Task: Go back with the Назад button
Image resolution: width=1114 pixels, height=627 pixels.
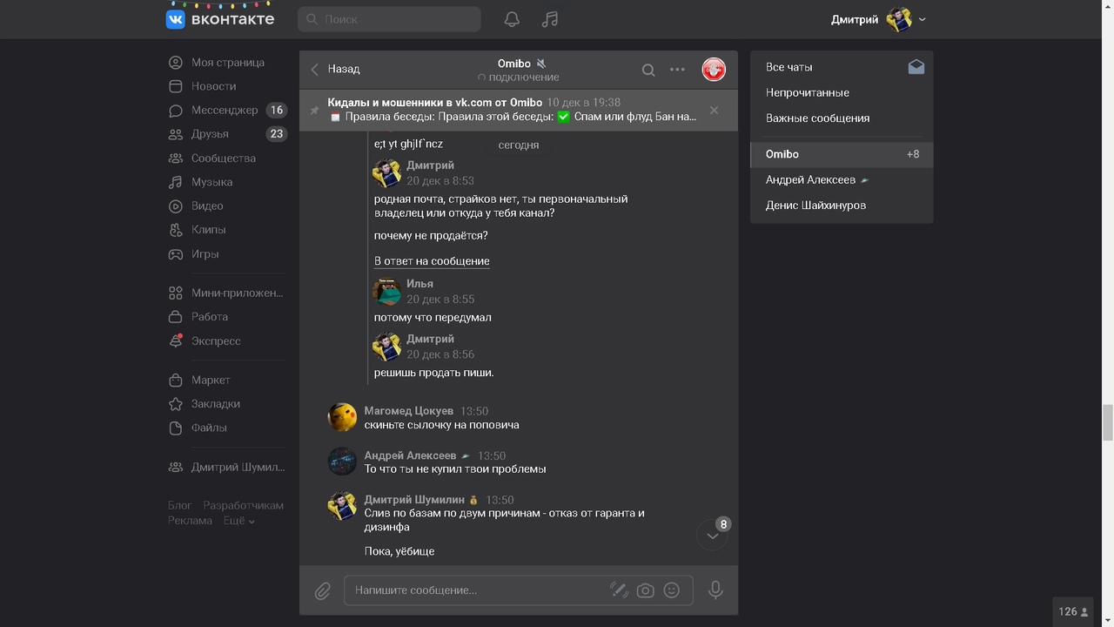Action: click(x=335, y=69)
